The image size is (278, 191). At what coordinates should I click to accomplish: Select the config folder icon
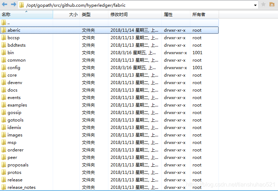click(x=4, y=68)
